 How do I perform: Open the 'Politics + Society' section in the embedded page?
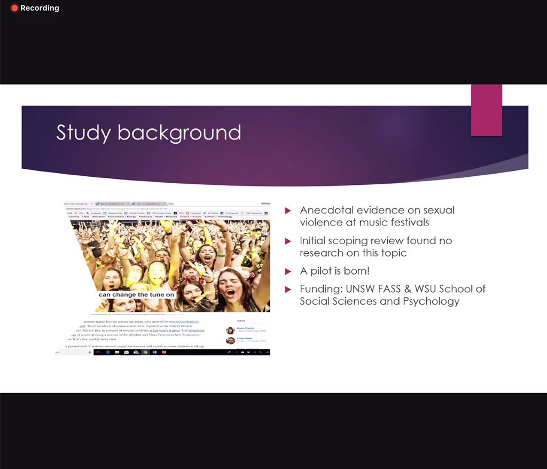coord(191,217)
